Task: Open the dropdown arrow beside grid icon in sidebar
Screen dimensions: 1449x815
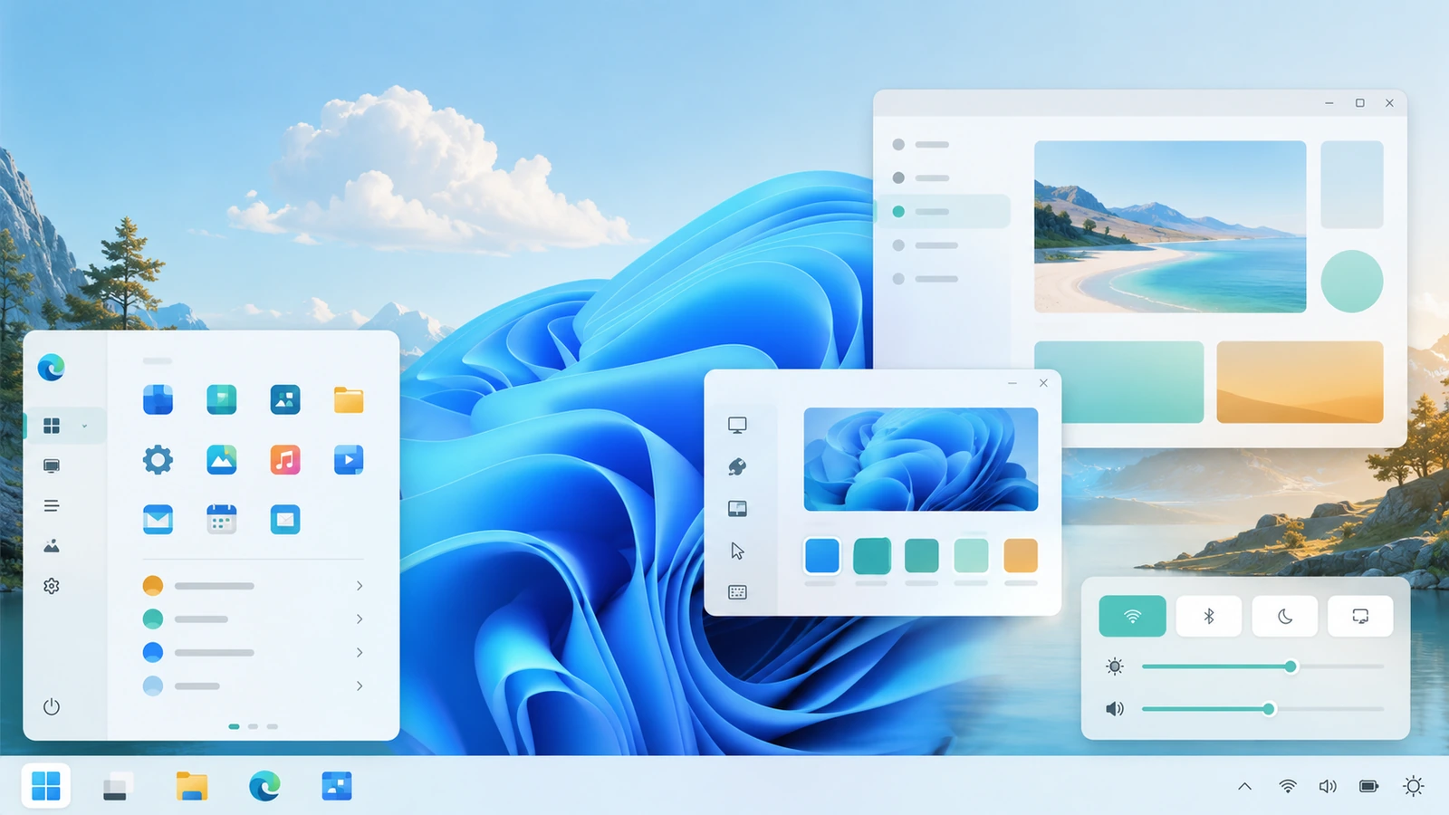Action: [85, 426]
